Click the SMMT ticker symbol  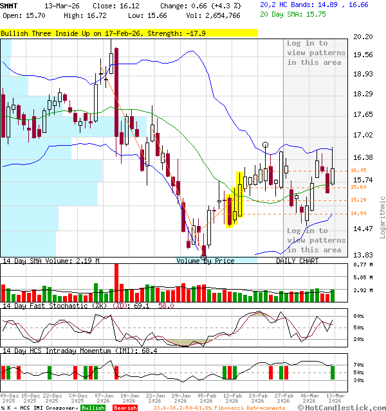point(9,5)
